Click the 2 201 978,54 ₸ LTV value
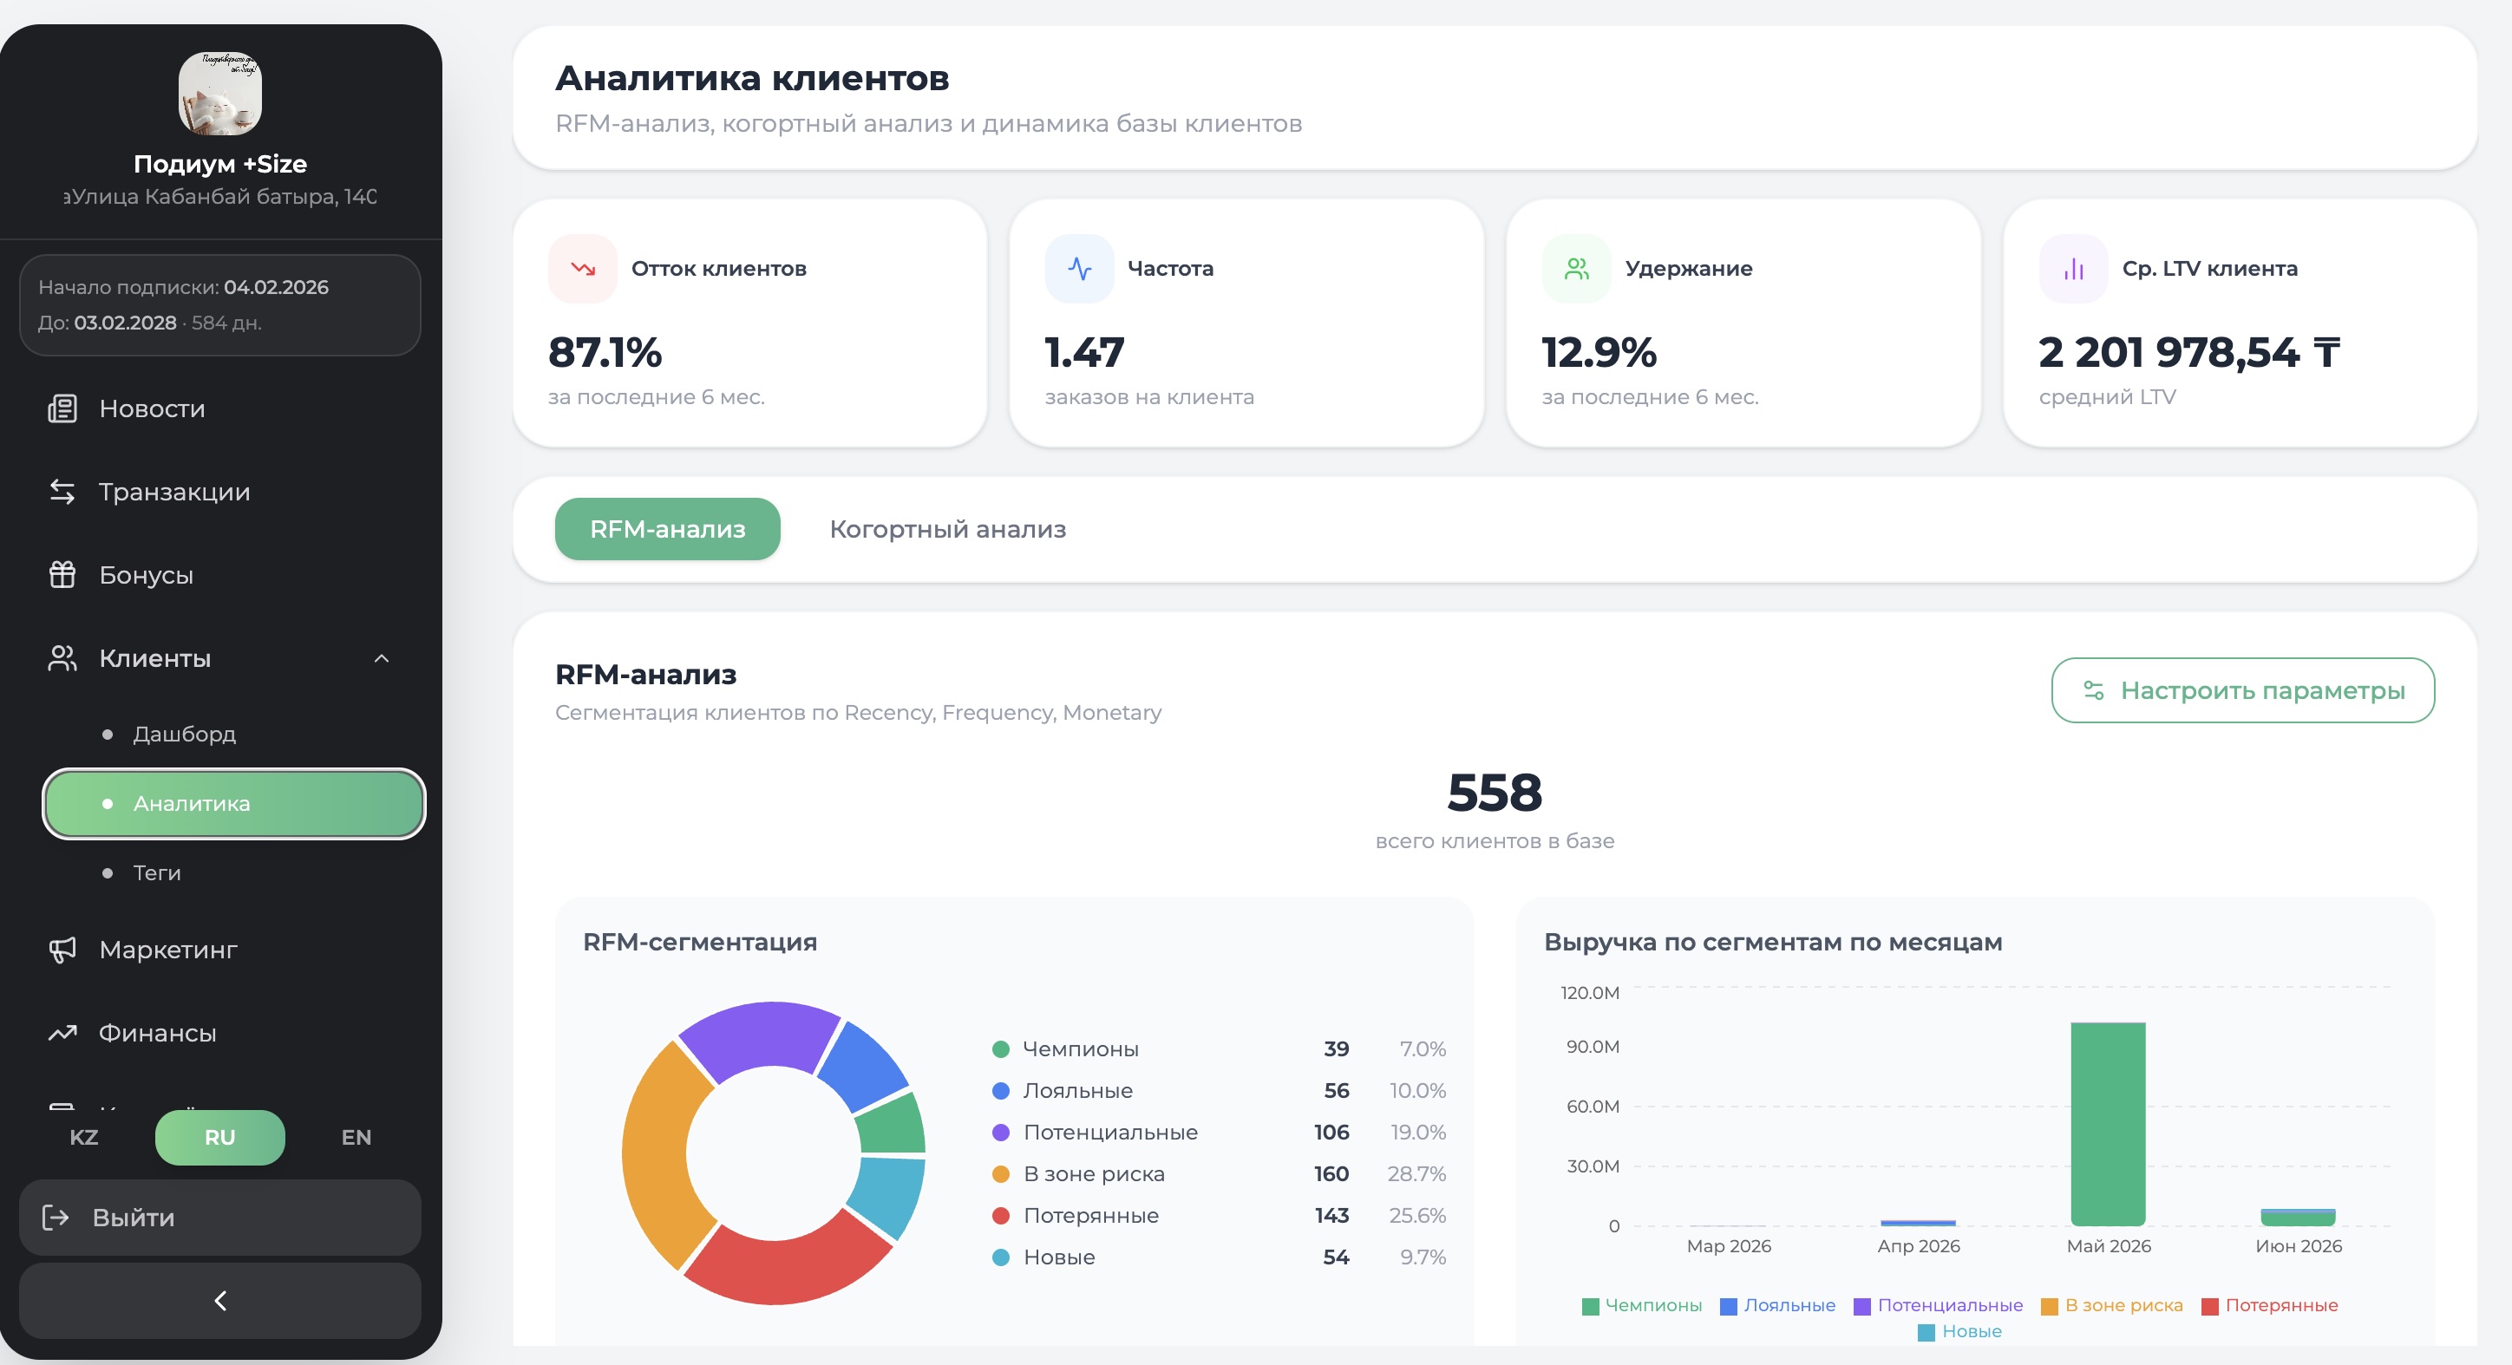Image resolution: width=2512 pixels, height=1365 pixels. pos(2189,352)
